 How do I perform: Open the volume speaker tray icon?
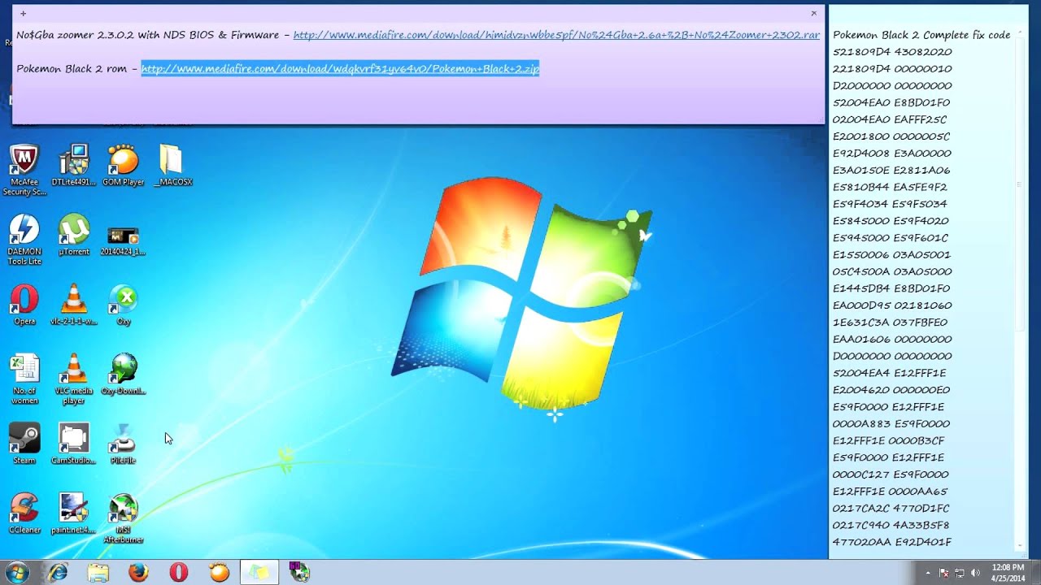[974, 573]
